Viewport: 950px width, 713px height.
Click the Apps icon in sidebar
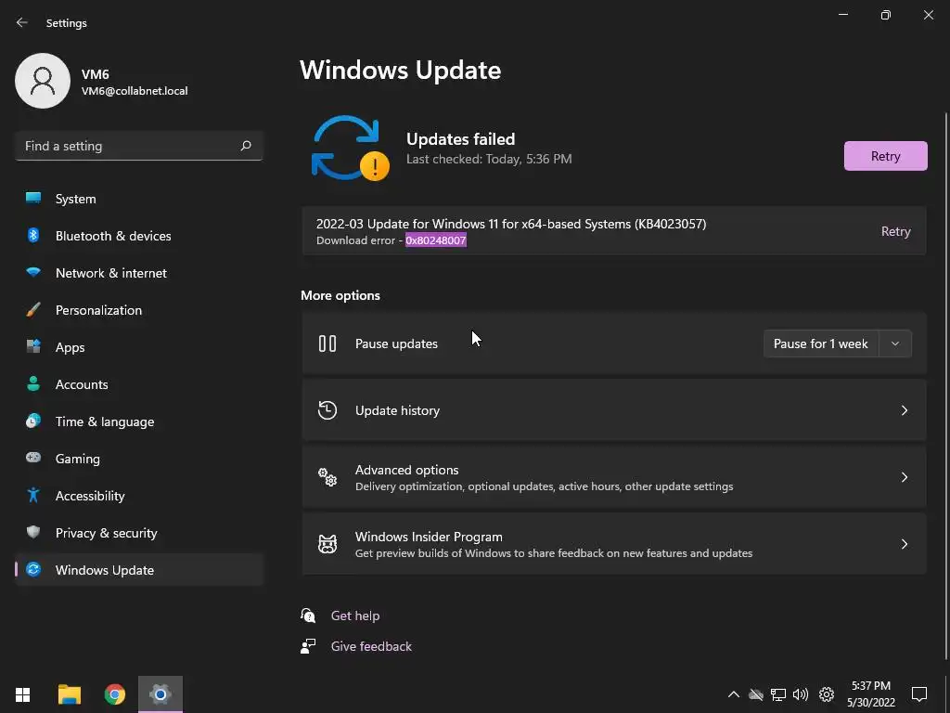click(33, 347)
